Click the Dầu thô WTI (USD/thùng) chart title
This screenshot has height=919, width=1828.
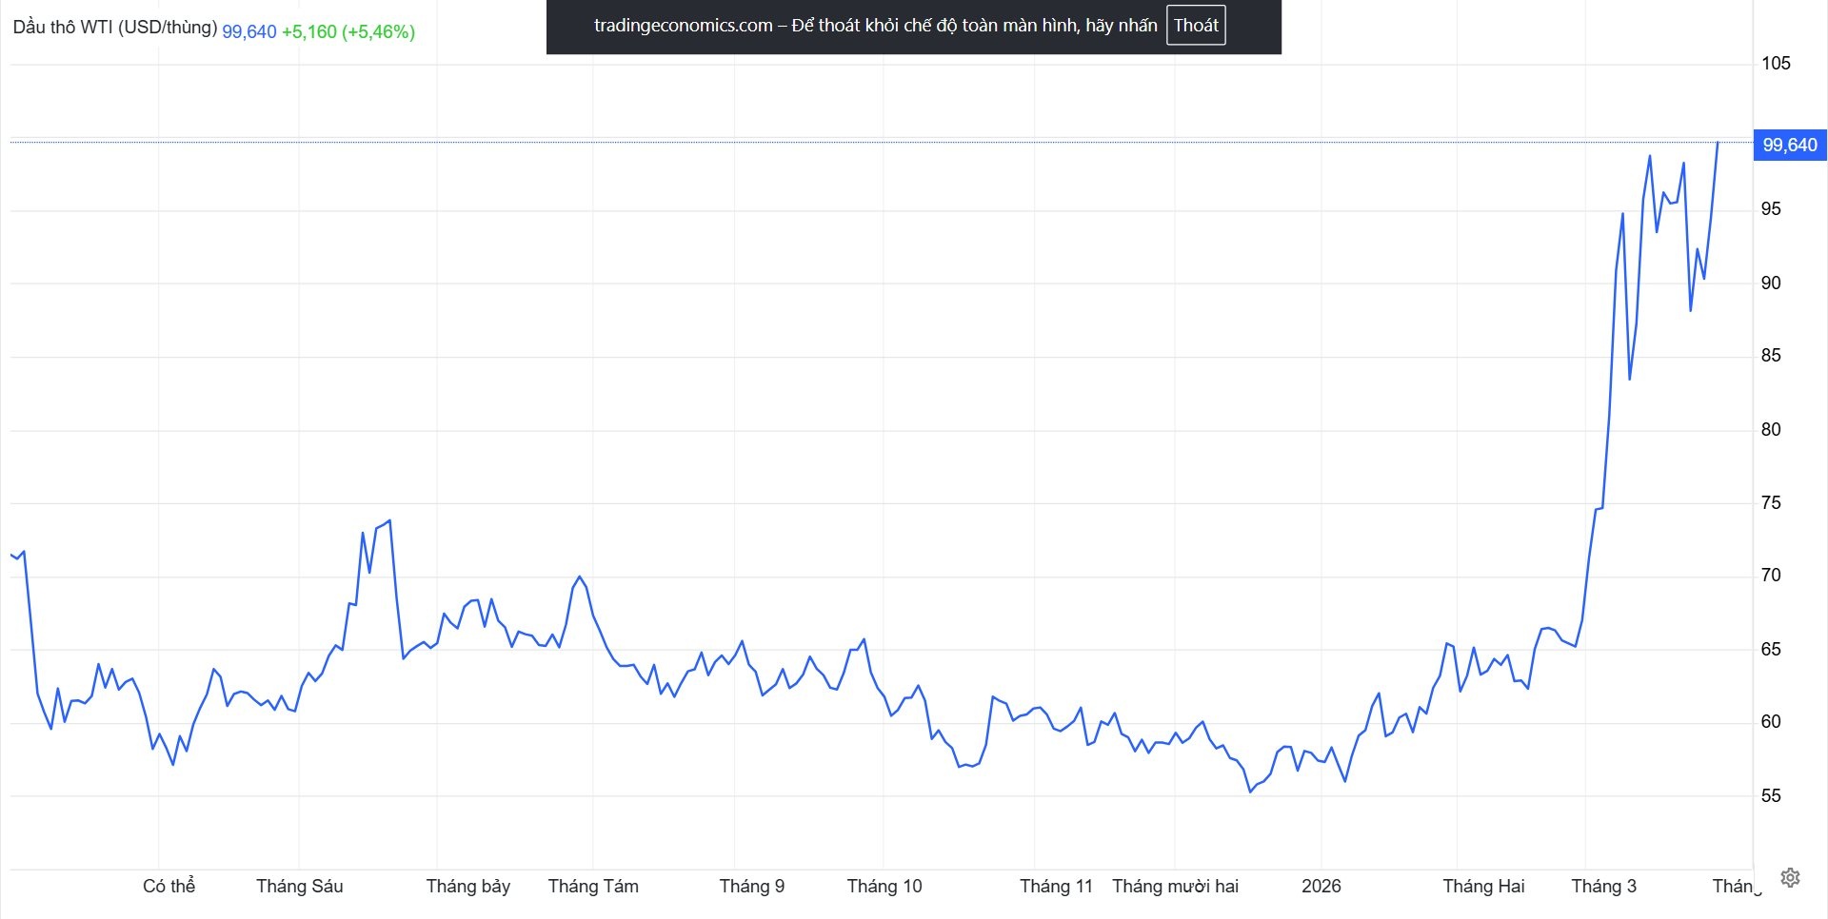tap(114, 28)
